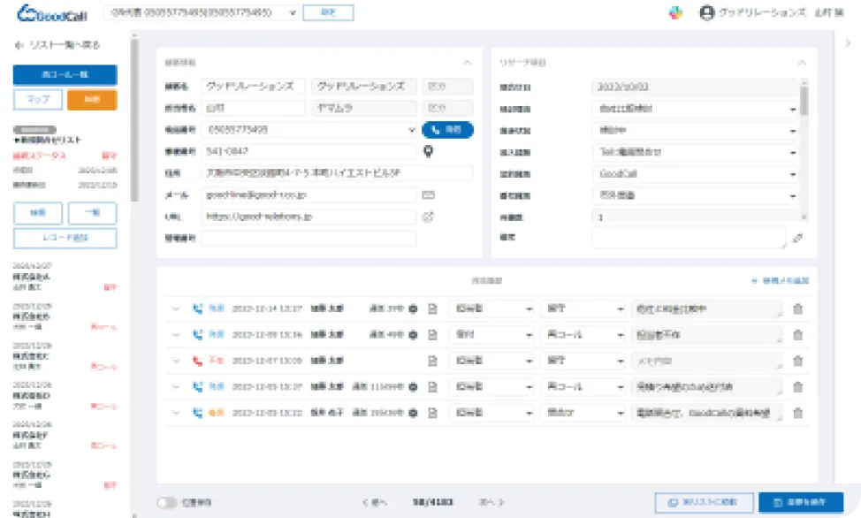Toggle the switch in the bottom-left footer
The width and height of the screenshot is (861, 518).
tap(167, 502)
